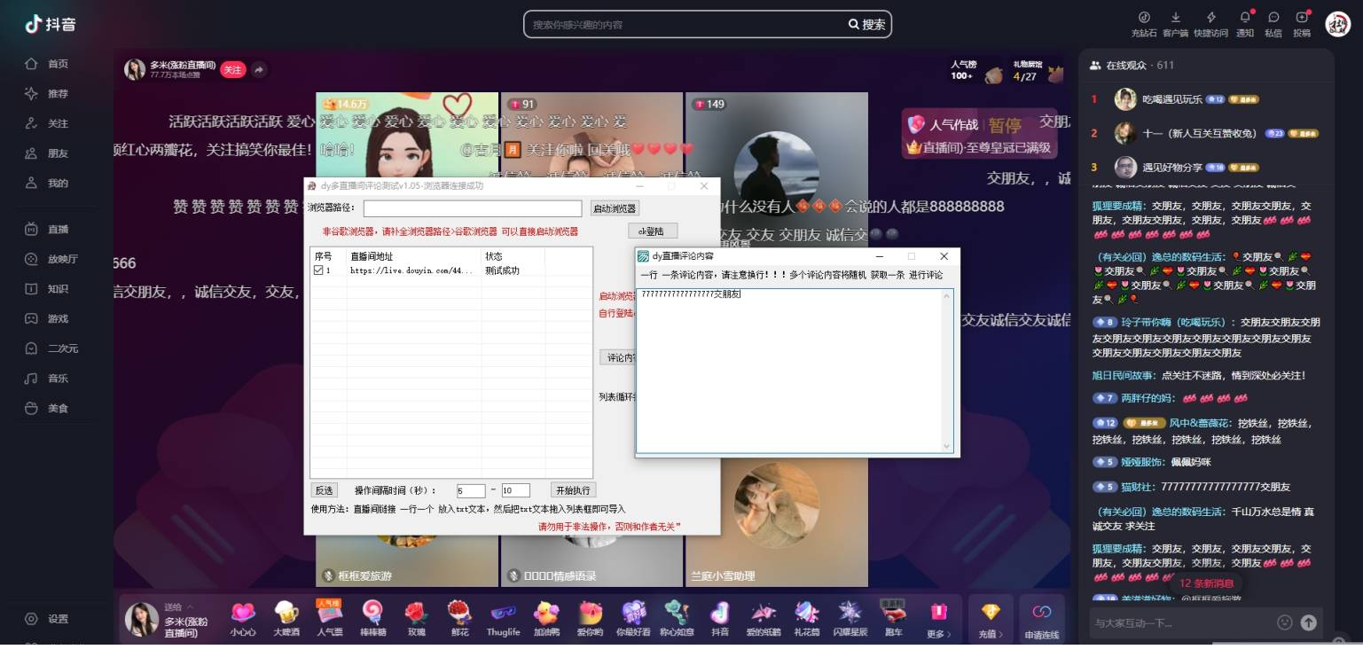Screen dimensions: 1363x665
Task: Open the 充钻石 recharge icon
Action: point(1144,17)
